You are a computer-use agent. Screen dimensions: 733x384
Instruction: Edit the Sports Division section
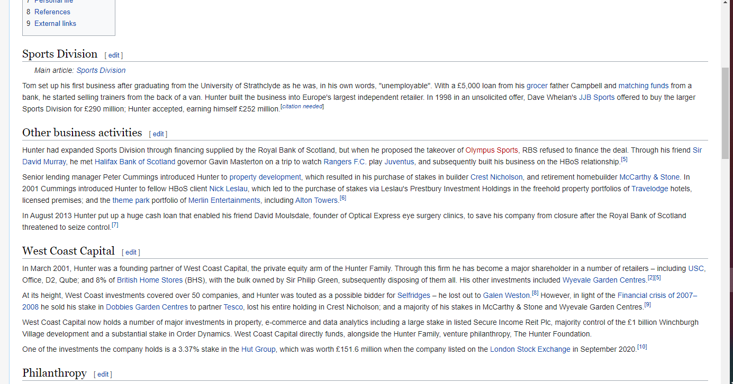[114, 55]
